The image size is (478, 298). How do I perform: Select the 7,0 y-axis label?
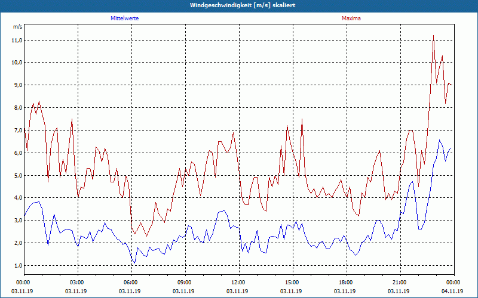19,130
